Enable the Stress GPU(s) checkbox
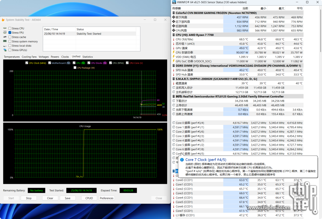The image size is (322, 219). point(10,50)
